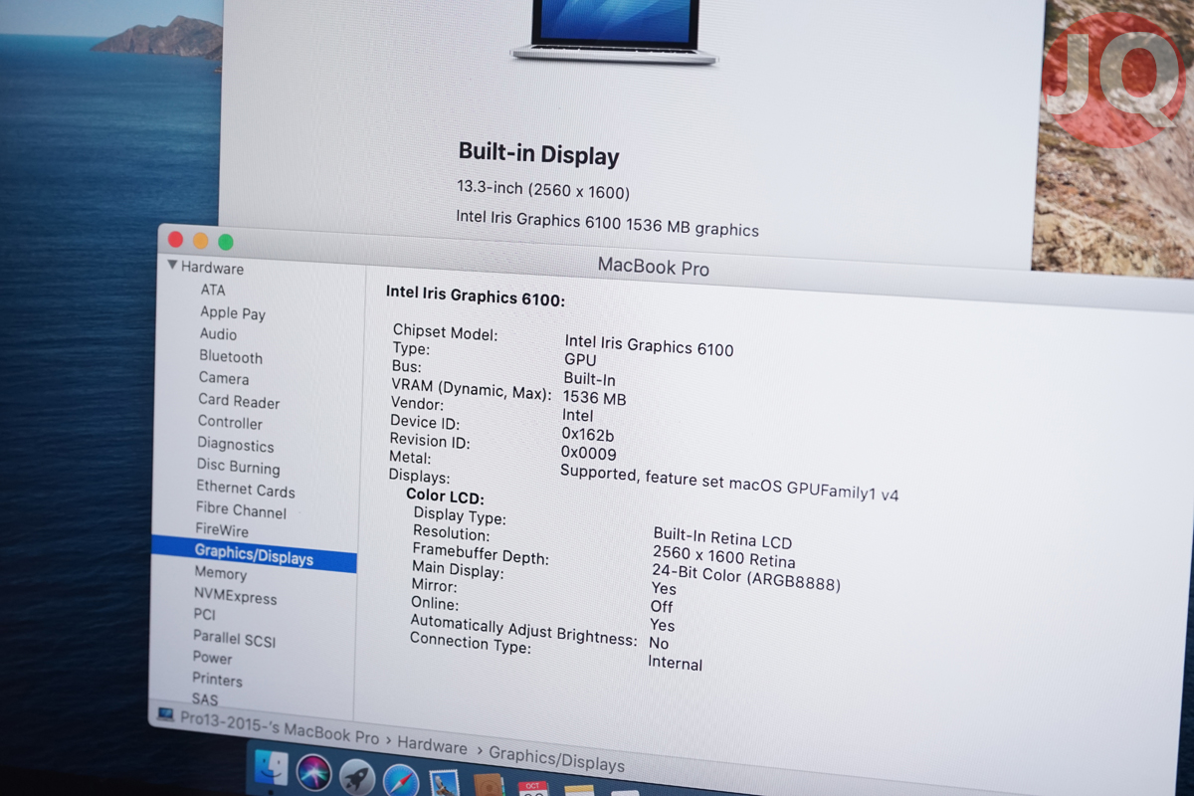Click the Connection Type label
Image resolution: width=1194 pixels, height=796 pixels.
click(x=471, y=643)
